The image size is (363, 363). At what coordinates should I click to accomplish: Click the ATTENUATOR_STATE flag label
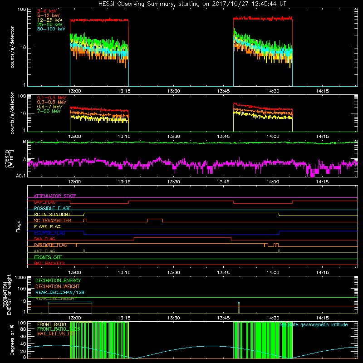55,196
